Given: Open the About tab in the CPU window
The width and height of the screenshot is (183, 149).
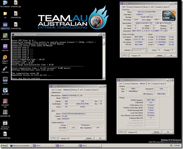Looking at the screenshot, I should tap(166, 7).
